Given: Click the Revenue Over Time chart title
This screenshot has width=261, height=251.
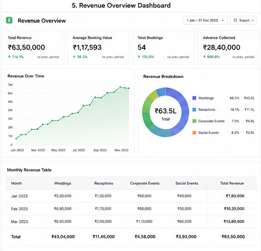Looking at the screenshot, I should (x=26, y=76).
